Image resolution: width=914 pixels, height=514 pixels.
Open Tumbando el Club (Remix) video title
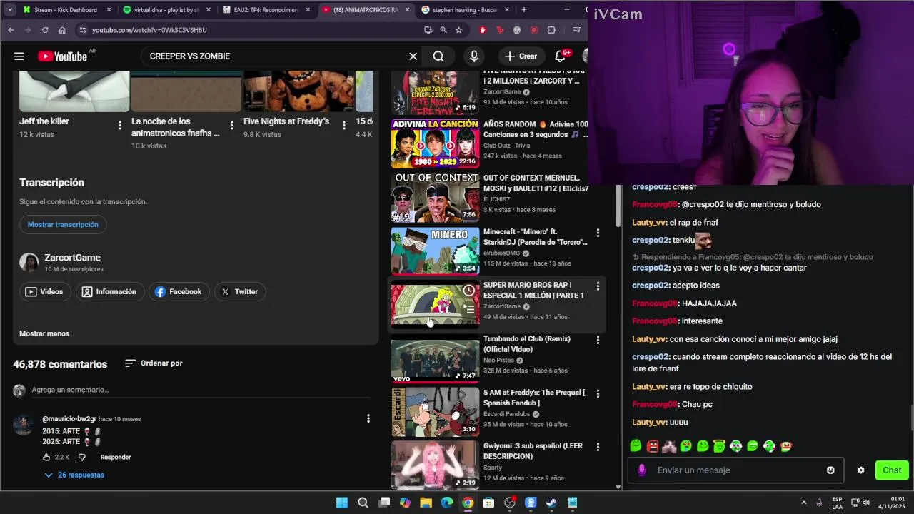point(527,343)
